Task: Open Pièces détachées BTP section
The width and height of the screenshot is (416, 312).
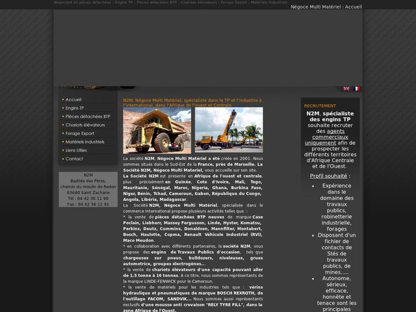Action: point(88,117)
